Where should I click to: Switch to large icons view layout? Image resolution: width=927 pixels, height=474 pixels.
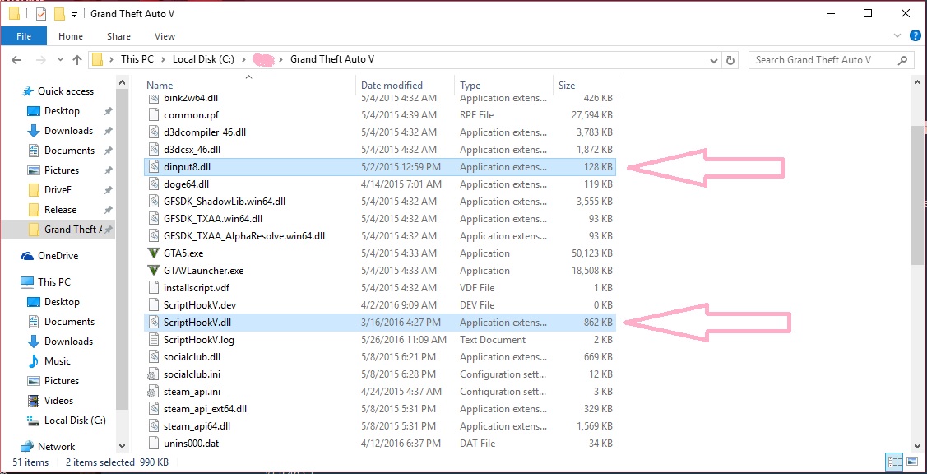pos(911,462)
